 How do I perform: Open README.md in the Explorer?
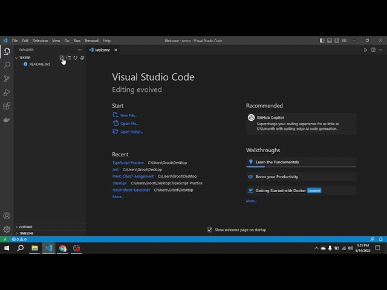pyautogui.click(x=39, y=64)
